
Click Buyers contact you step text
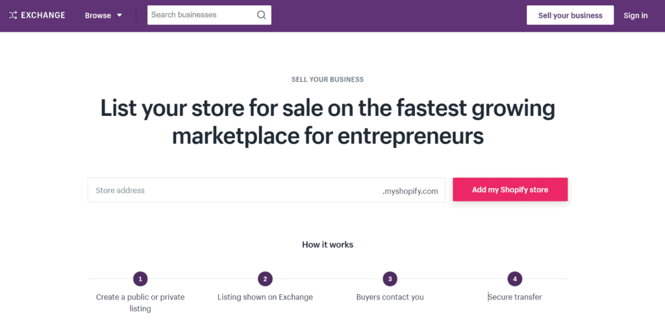tap(390, 297)
